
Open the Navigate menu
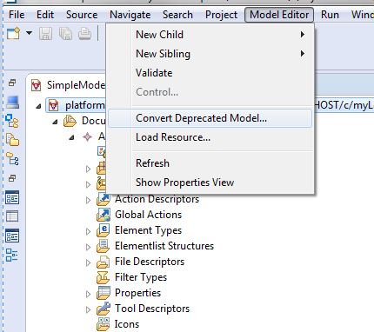pyautogui.click(x=130, y=15)
